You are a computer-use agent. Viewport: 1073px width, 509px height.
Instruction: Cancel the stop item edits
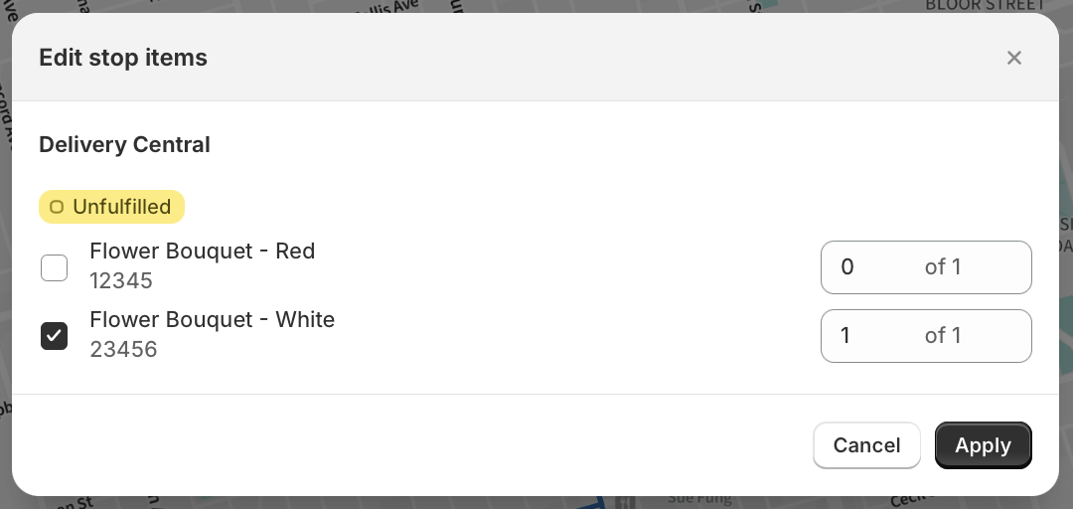coord(866,445)
